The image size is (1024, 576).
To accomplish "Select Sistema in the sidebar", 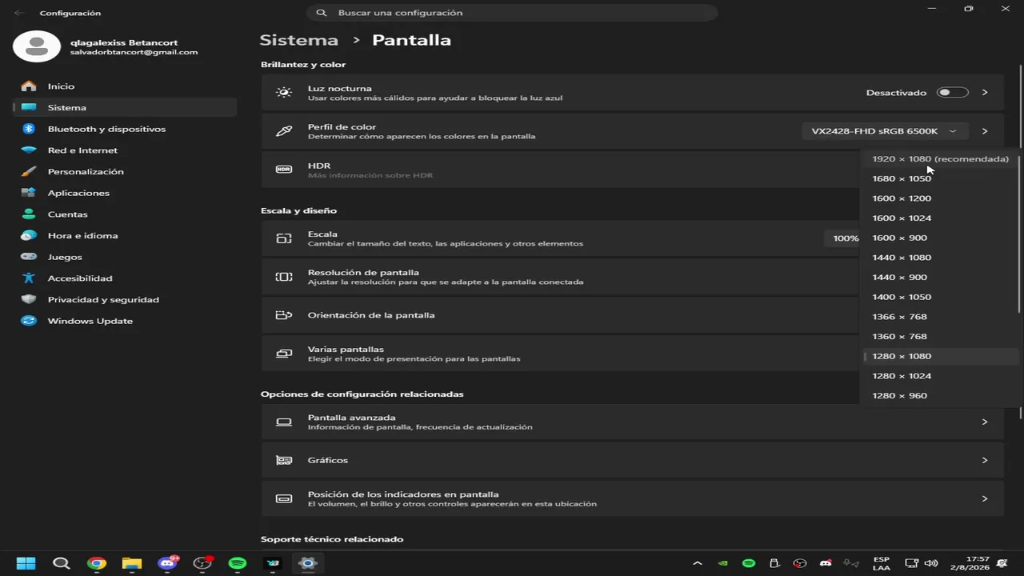I will 124,107.
